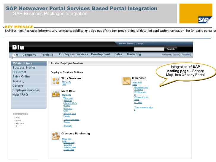
Task: Open Sales Online in Related Links
Action: pyautogui.click(x=21, y=77)
